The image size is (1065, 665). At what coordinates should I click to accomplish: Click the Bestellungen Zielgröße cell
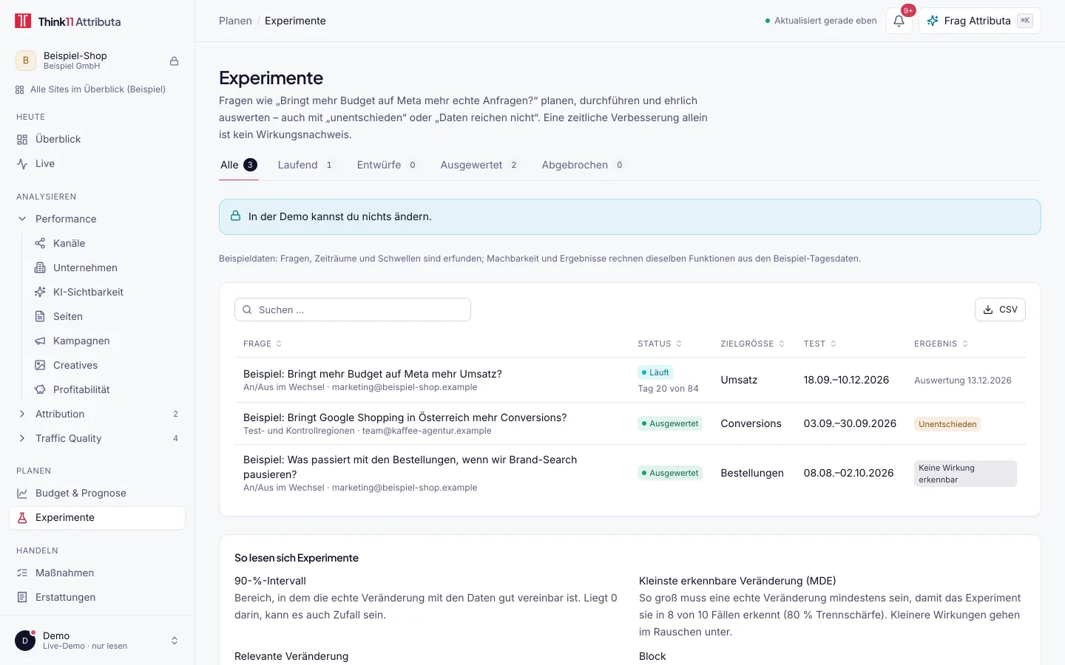[752, 473]
